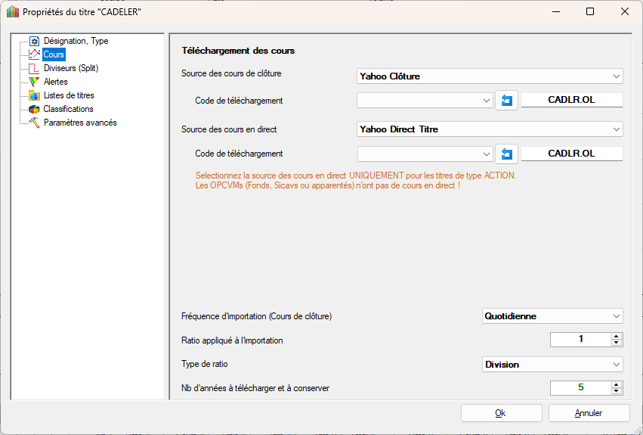Screen dimensions: 643x435
Task: Open the Alertes triangle icon
Action: tap(34, 82)
